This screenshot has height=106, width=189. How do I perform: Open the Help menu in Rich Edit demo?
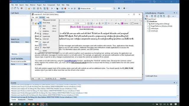click(x=48, y=17)
